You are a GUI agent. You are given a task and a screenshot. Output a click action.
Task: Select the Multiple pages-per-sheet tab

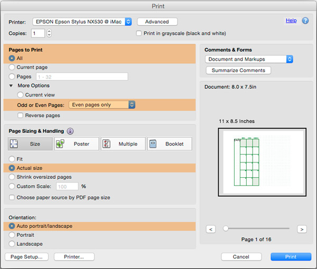click(123, 144)
